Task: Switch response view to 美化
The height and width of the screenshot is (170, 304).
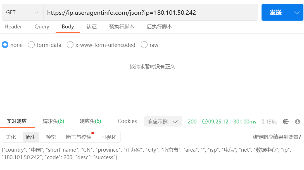Action: pyautogui.click(x=11, y=137)
